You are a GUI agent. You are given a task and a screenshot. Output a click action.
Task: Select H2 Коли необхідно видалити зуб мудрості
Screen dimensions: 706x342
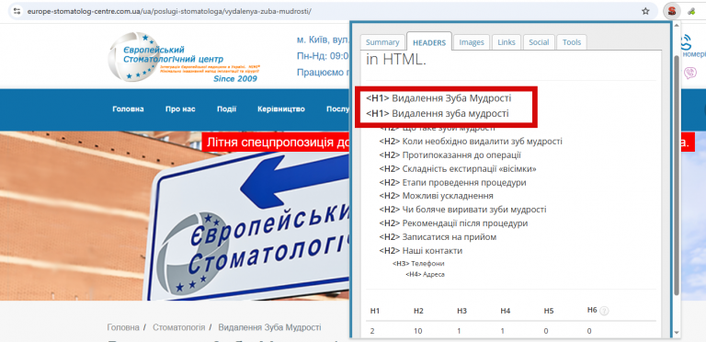[471, 142]
